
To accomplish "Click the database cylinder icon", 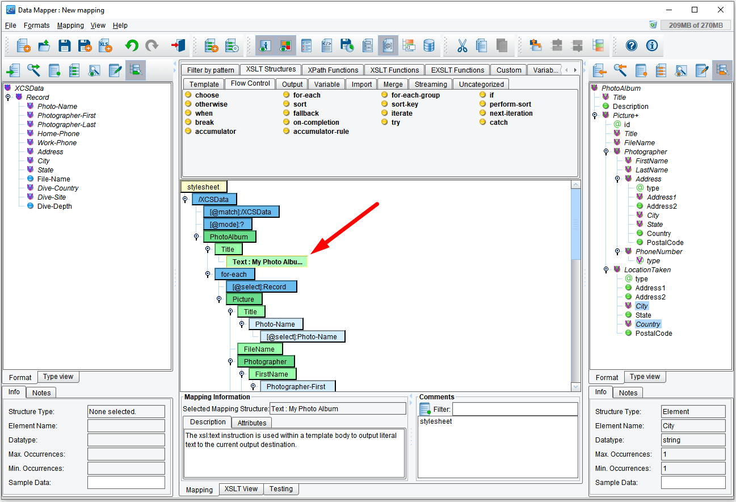I will coord(429,46).
